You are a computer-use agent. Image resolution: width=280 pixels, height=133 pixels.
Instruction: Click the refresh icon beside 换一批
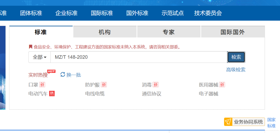[x=62, y=75]
